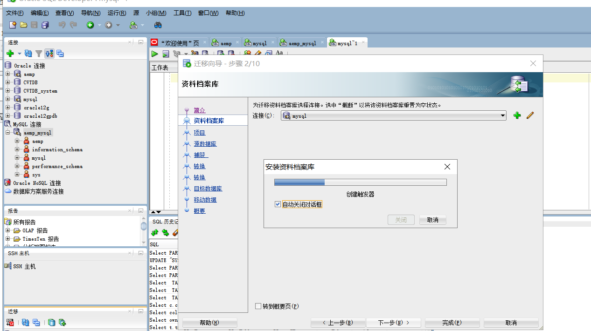
Task: Switch to the 欢迎使用页 tab
Action: (179, 43)
